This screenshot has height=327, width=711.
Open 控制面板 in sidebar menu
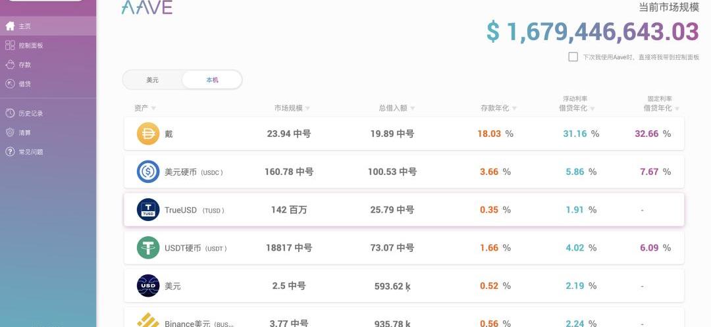[30, 46]
